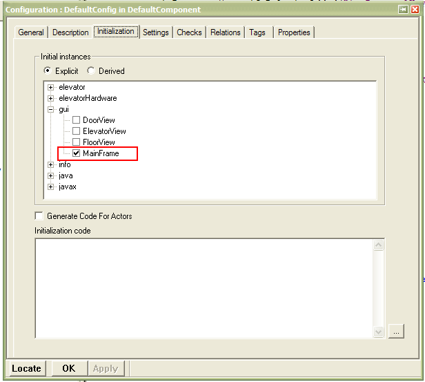425x382 pixels.
Task: Expand the elevator package node
Action: point(50,87)
